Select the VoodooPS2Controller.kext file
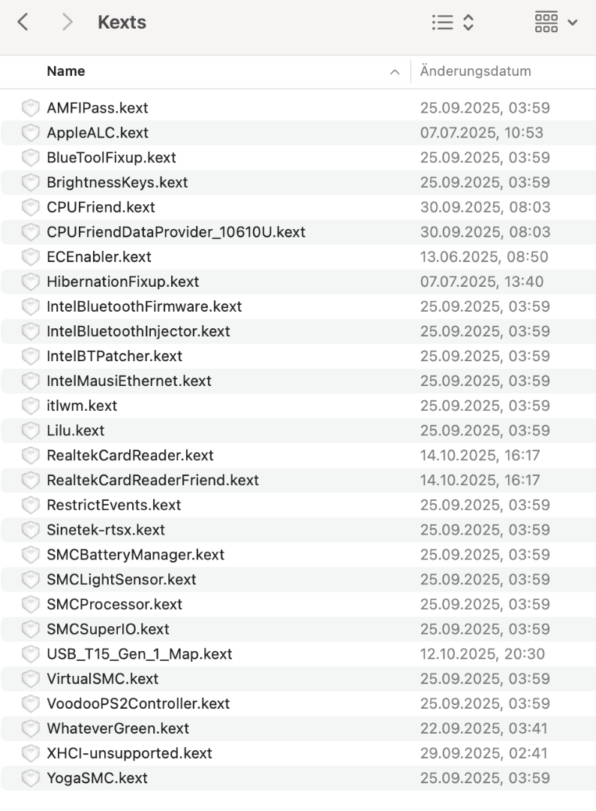 138,704
